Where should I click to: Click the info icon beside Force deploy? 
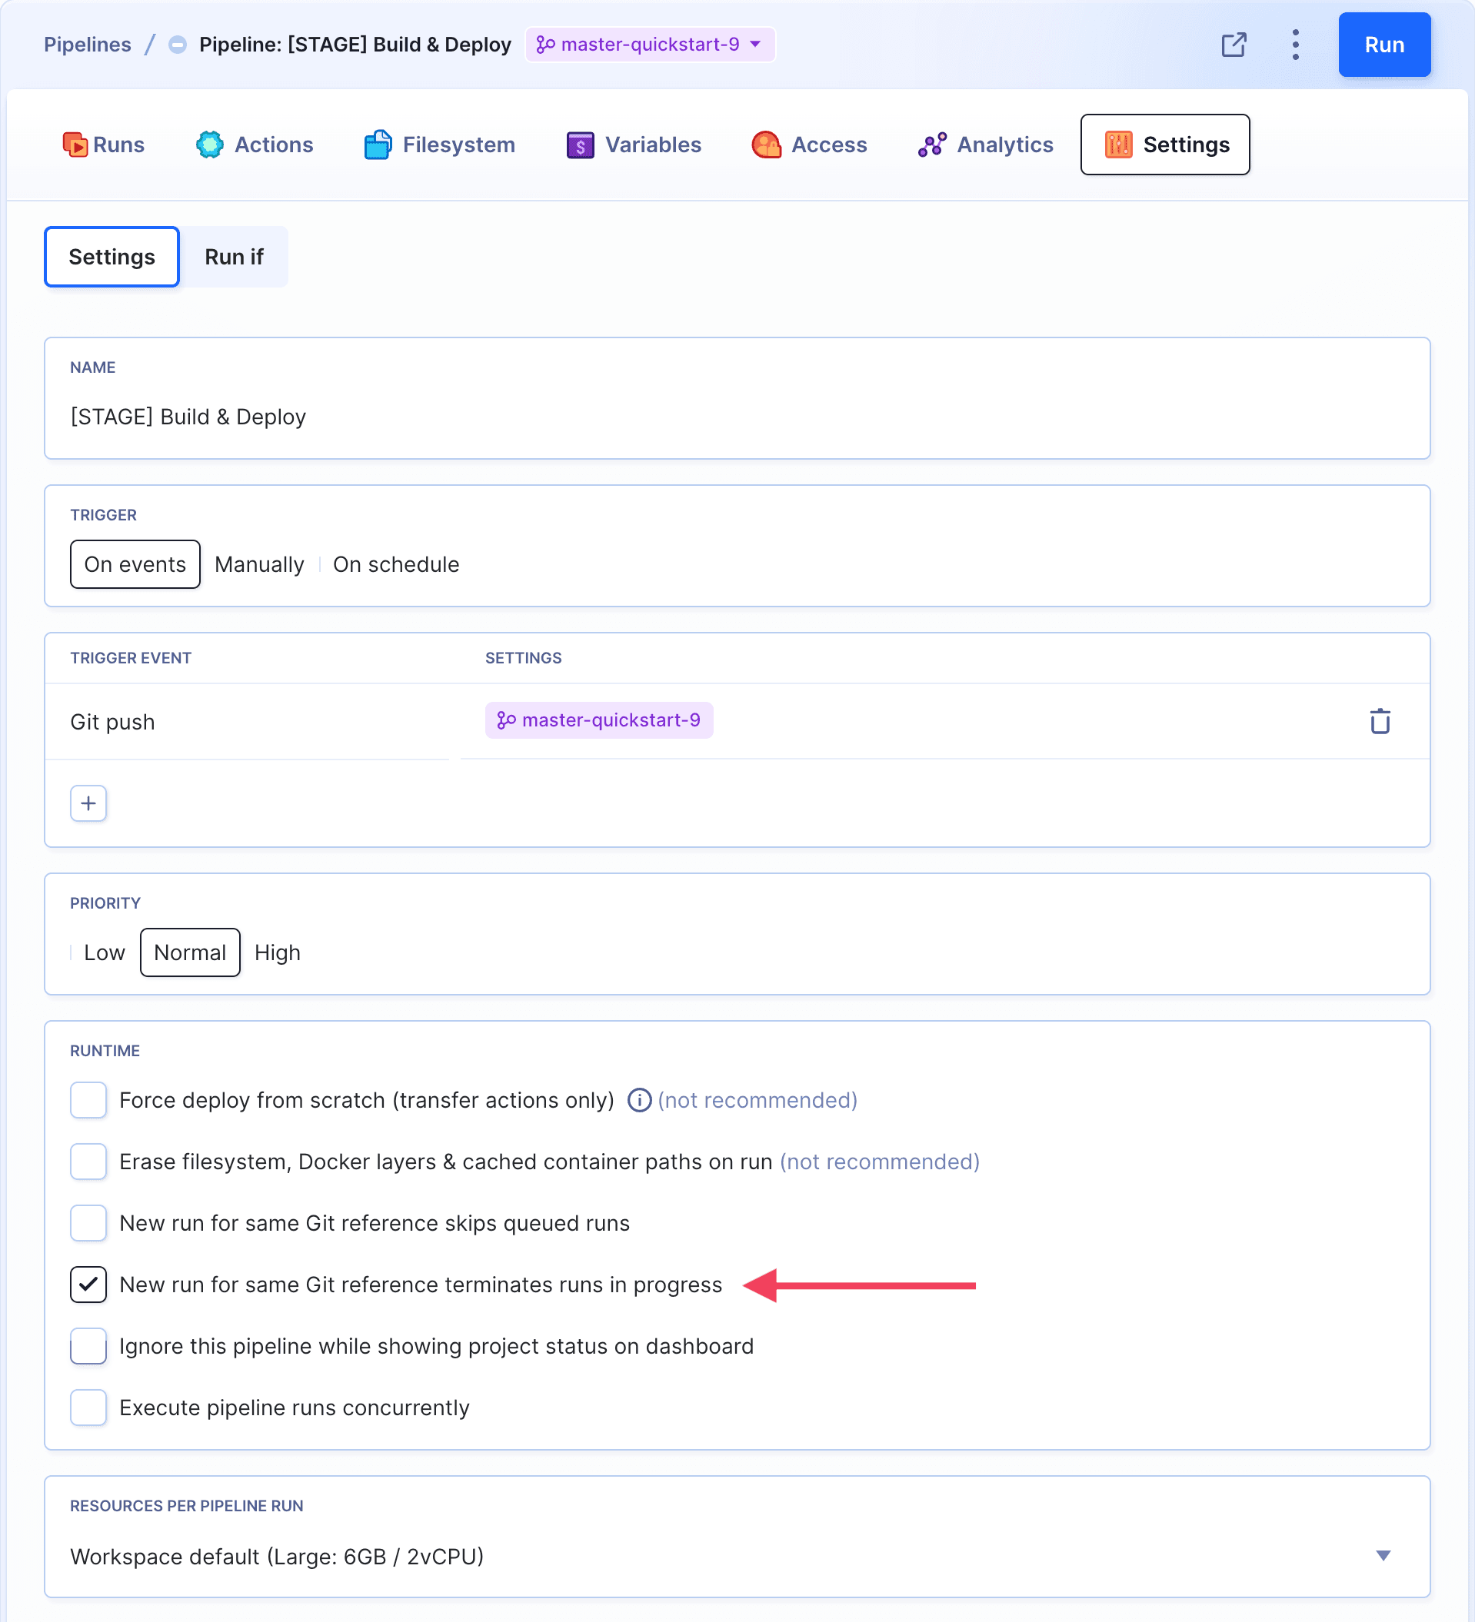pos(639,1100)
